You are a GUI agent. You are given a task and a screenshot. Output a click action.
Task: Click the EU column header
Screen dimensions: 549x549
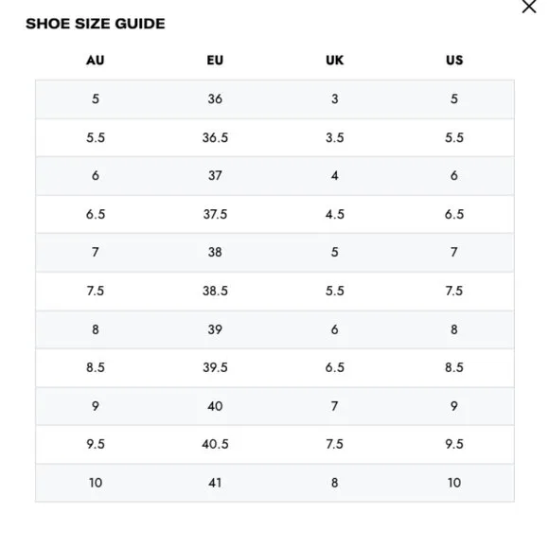(215, 61)
